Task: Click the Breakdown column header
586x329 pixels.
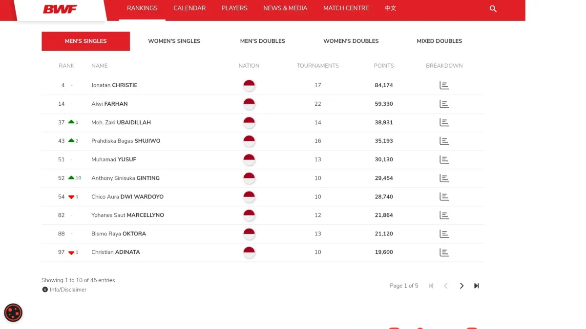Action: 444,66
